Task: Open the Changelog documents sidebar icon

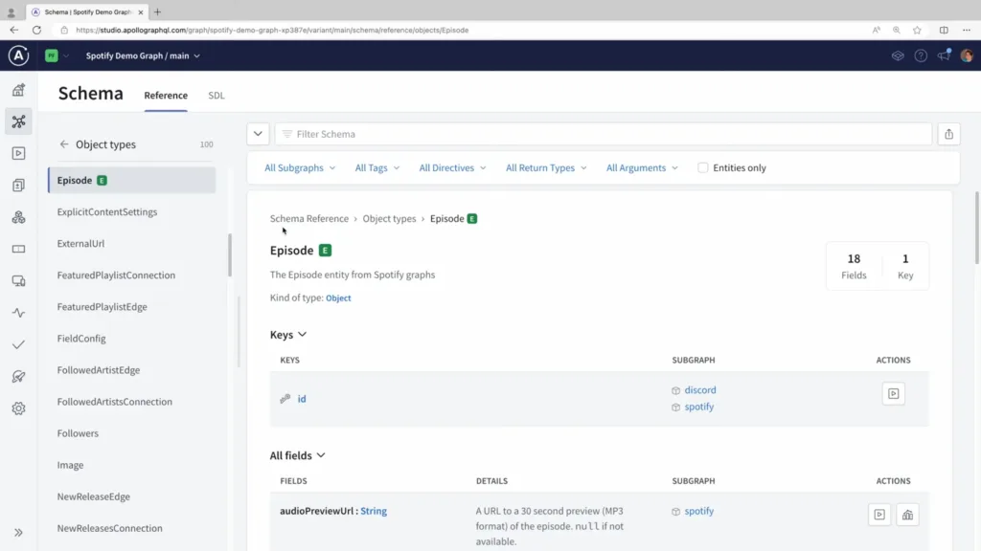Action: [19, 185]
